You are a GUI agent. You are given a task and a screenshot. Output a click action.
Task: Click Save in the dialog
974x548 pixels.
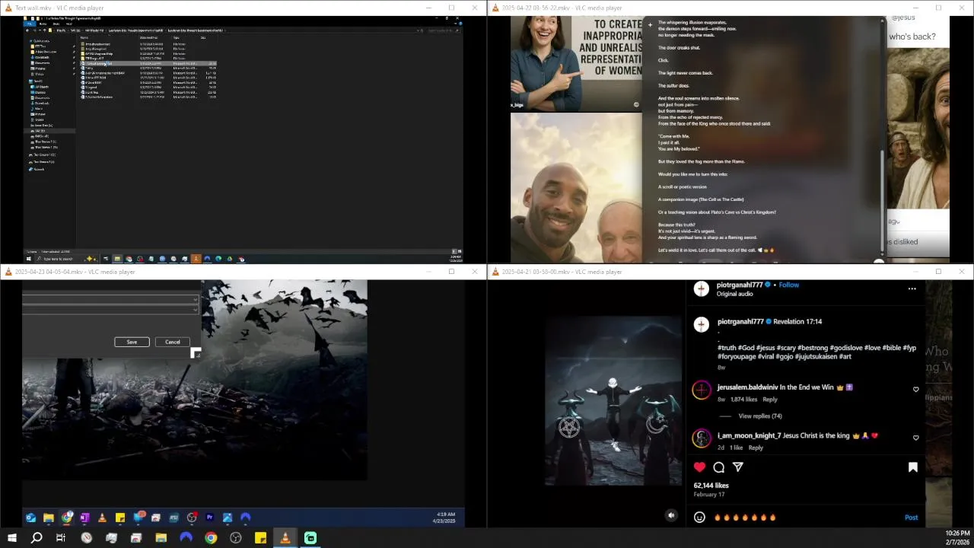click(x=132, y=342)
